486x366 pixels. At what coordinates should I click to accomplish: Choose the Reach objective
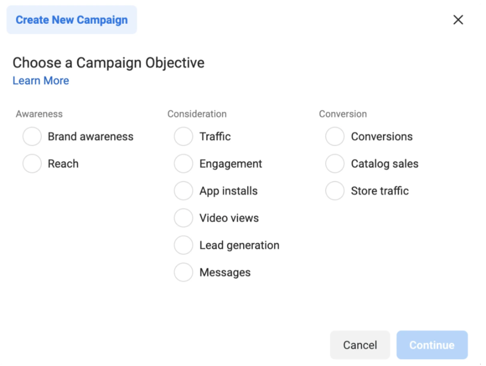point(32,163)
